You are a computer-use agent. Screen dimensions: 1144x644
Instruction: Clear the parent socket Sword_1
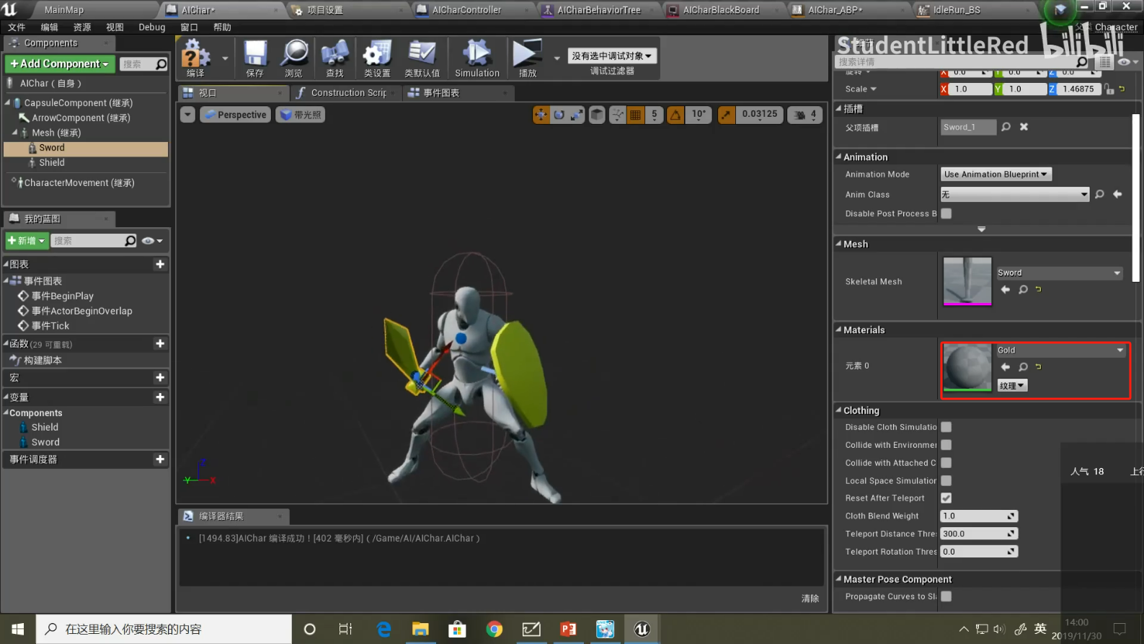[1024, 127]
